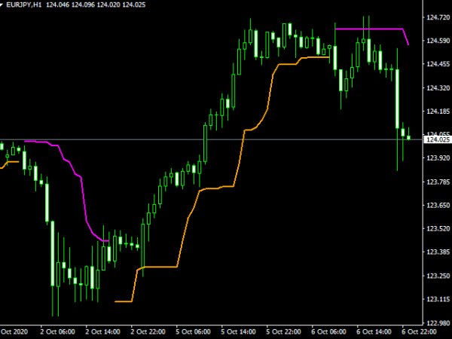Click the 6 Oct 14:00 time label
The height and width of the screenshot is (339, 452).
coord(373,331)
